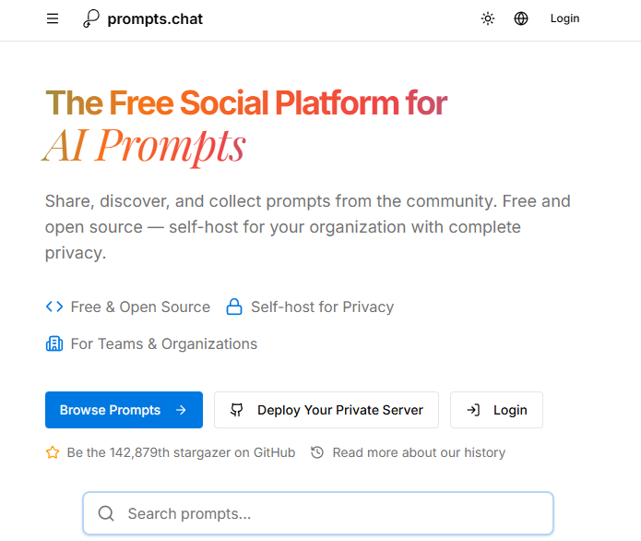Click the arrow inside Browse Prompts
The width and height of the screenshot is (641, 541).
(x=181, y=410)
